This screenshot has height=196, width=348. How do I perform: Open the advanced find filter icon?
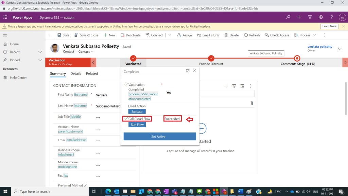(310, 17)
